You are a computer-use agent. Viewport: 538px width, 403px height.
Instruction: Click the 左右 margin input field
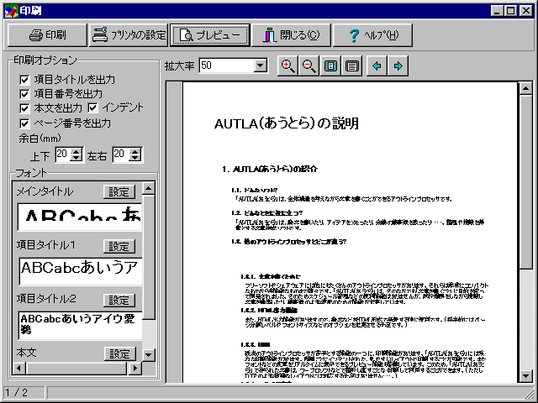coord(121,154)
